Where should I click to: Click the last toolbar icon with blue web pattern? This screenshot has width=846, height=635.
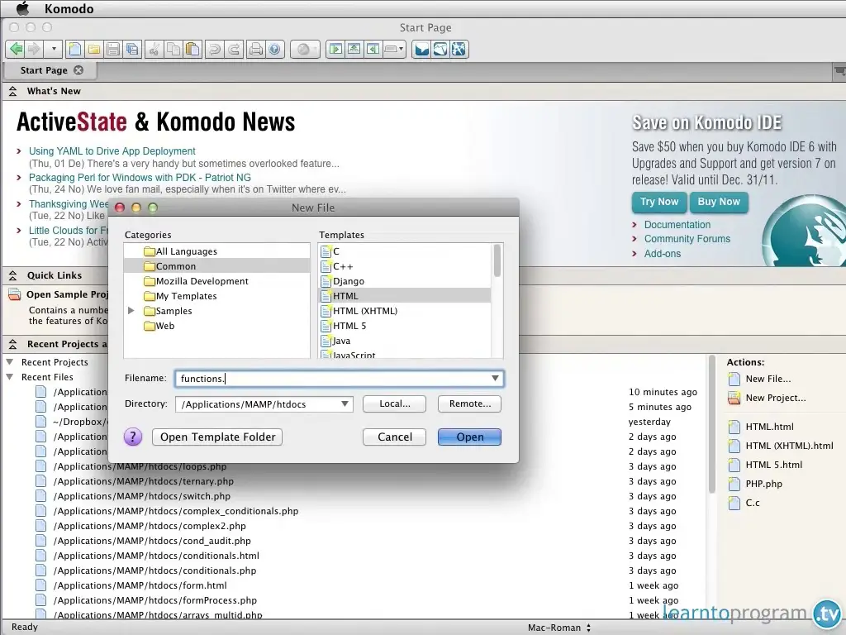pyautogui.click(x=459, y=49)
